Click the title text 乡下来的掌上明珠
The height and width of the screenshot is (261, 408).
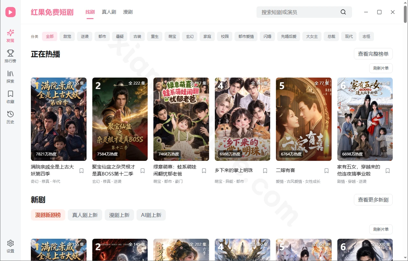[234, 170]
